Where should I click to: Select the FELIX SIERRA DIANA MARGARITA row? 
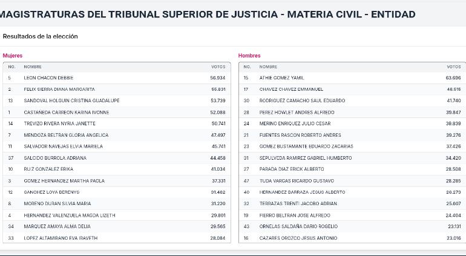coord(117,89)
